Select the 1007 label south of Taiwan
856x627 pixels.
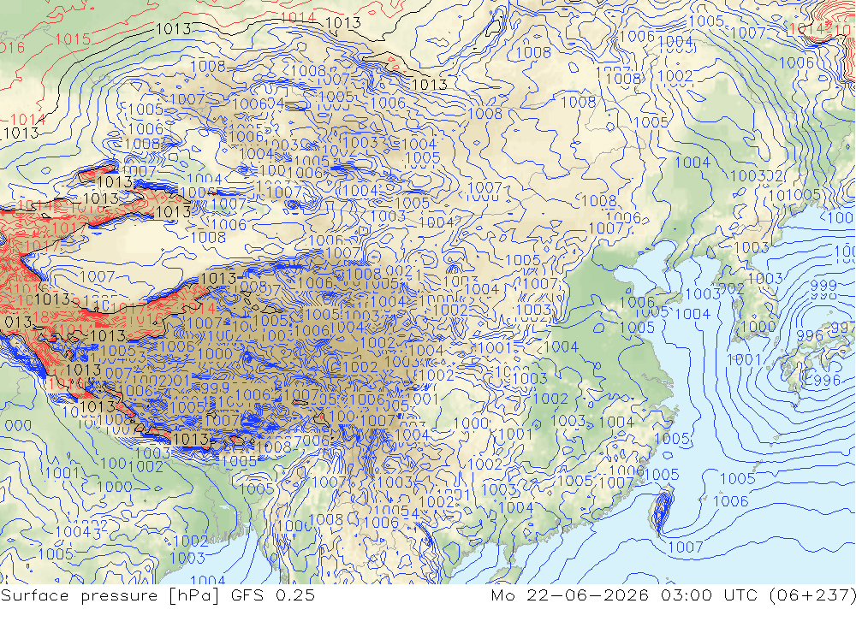686,547
